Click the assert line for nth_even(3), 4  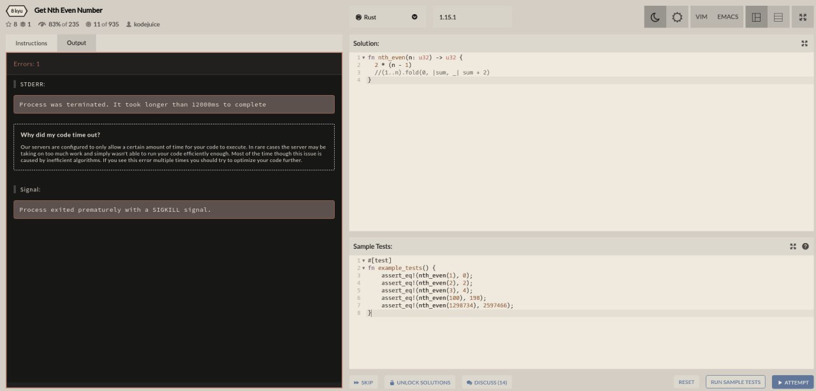click(427, 290)
